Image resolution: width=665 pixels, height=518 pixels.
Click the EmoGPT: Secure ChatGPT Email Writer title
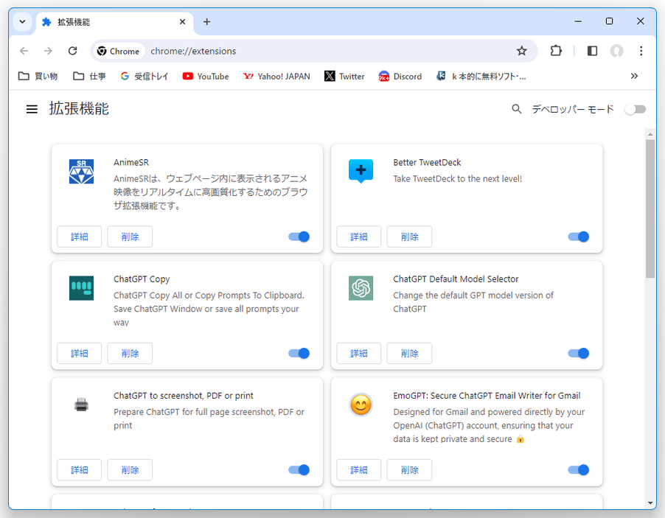[x=487, y=396]
